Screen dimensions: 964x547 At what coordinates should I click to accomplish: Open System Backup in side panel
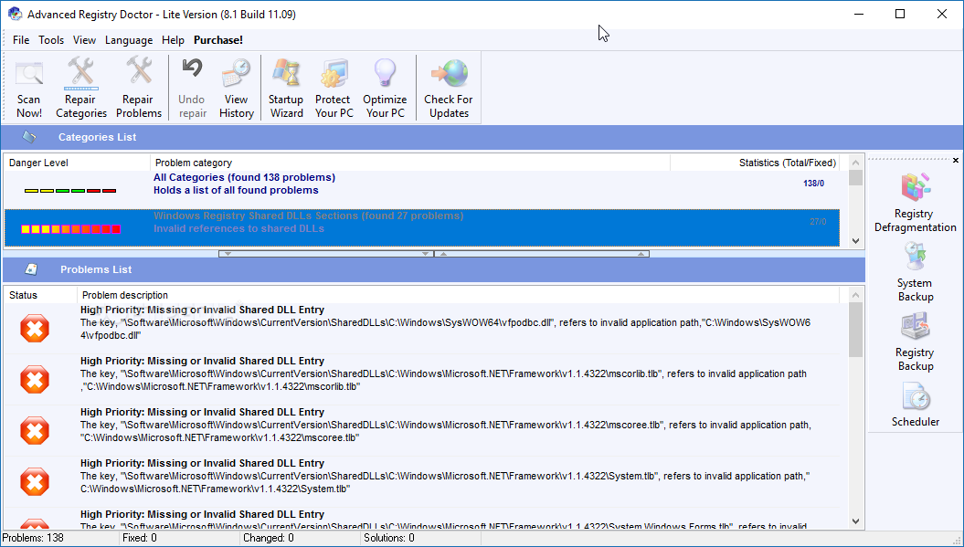915,272
